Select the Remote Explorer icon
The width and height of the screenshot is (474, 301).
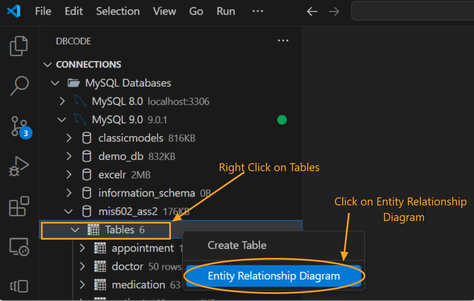19,246
